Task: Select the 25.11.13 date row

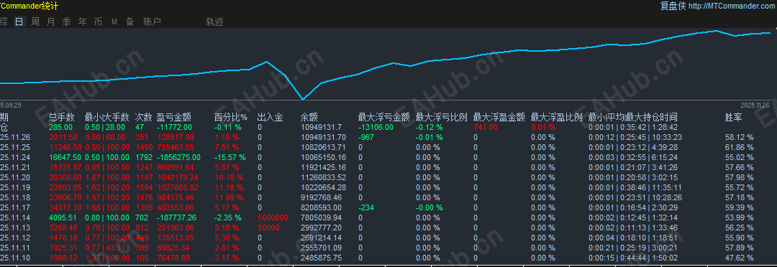Action: coord(388,228)
